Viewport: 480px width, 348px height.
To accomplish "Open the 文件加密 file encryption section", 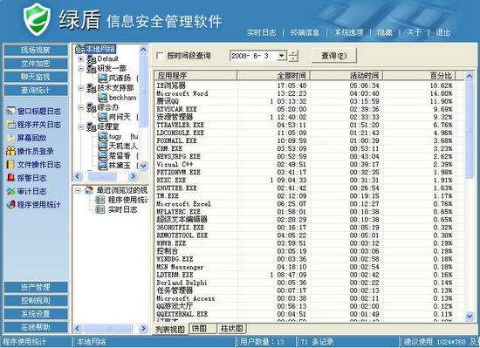I will pos(36,64).
